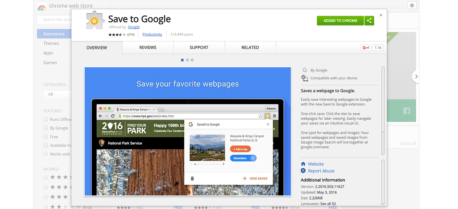Select the first screenshot carousel dot
The width and height of the screenshot is (458, 209).
(182, 60)
